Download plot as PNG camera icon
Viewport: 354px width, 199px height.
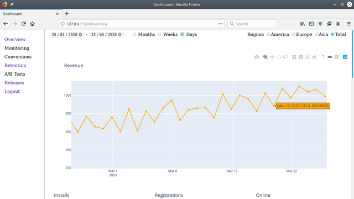coord(257,57)
